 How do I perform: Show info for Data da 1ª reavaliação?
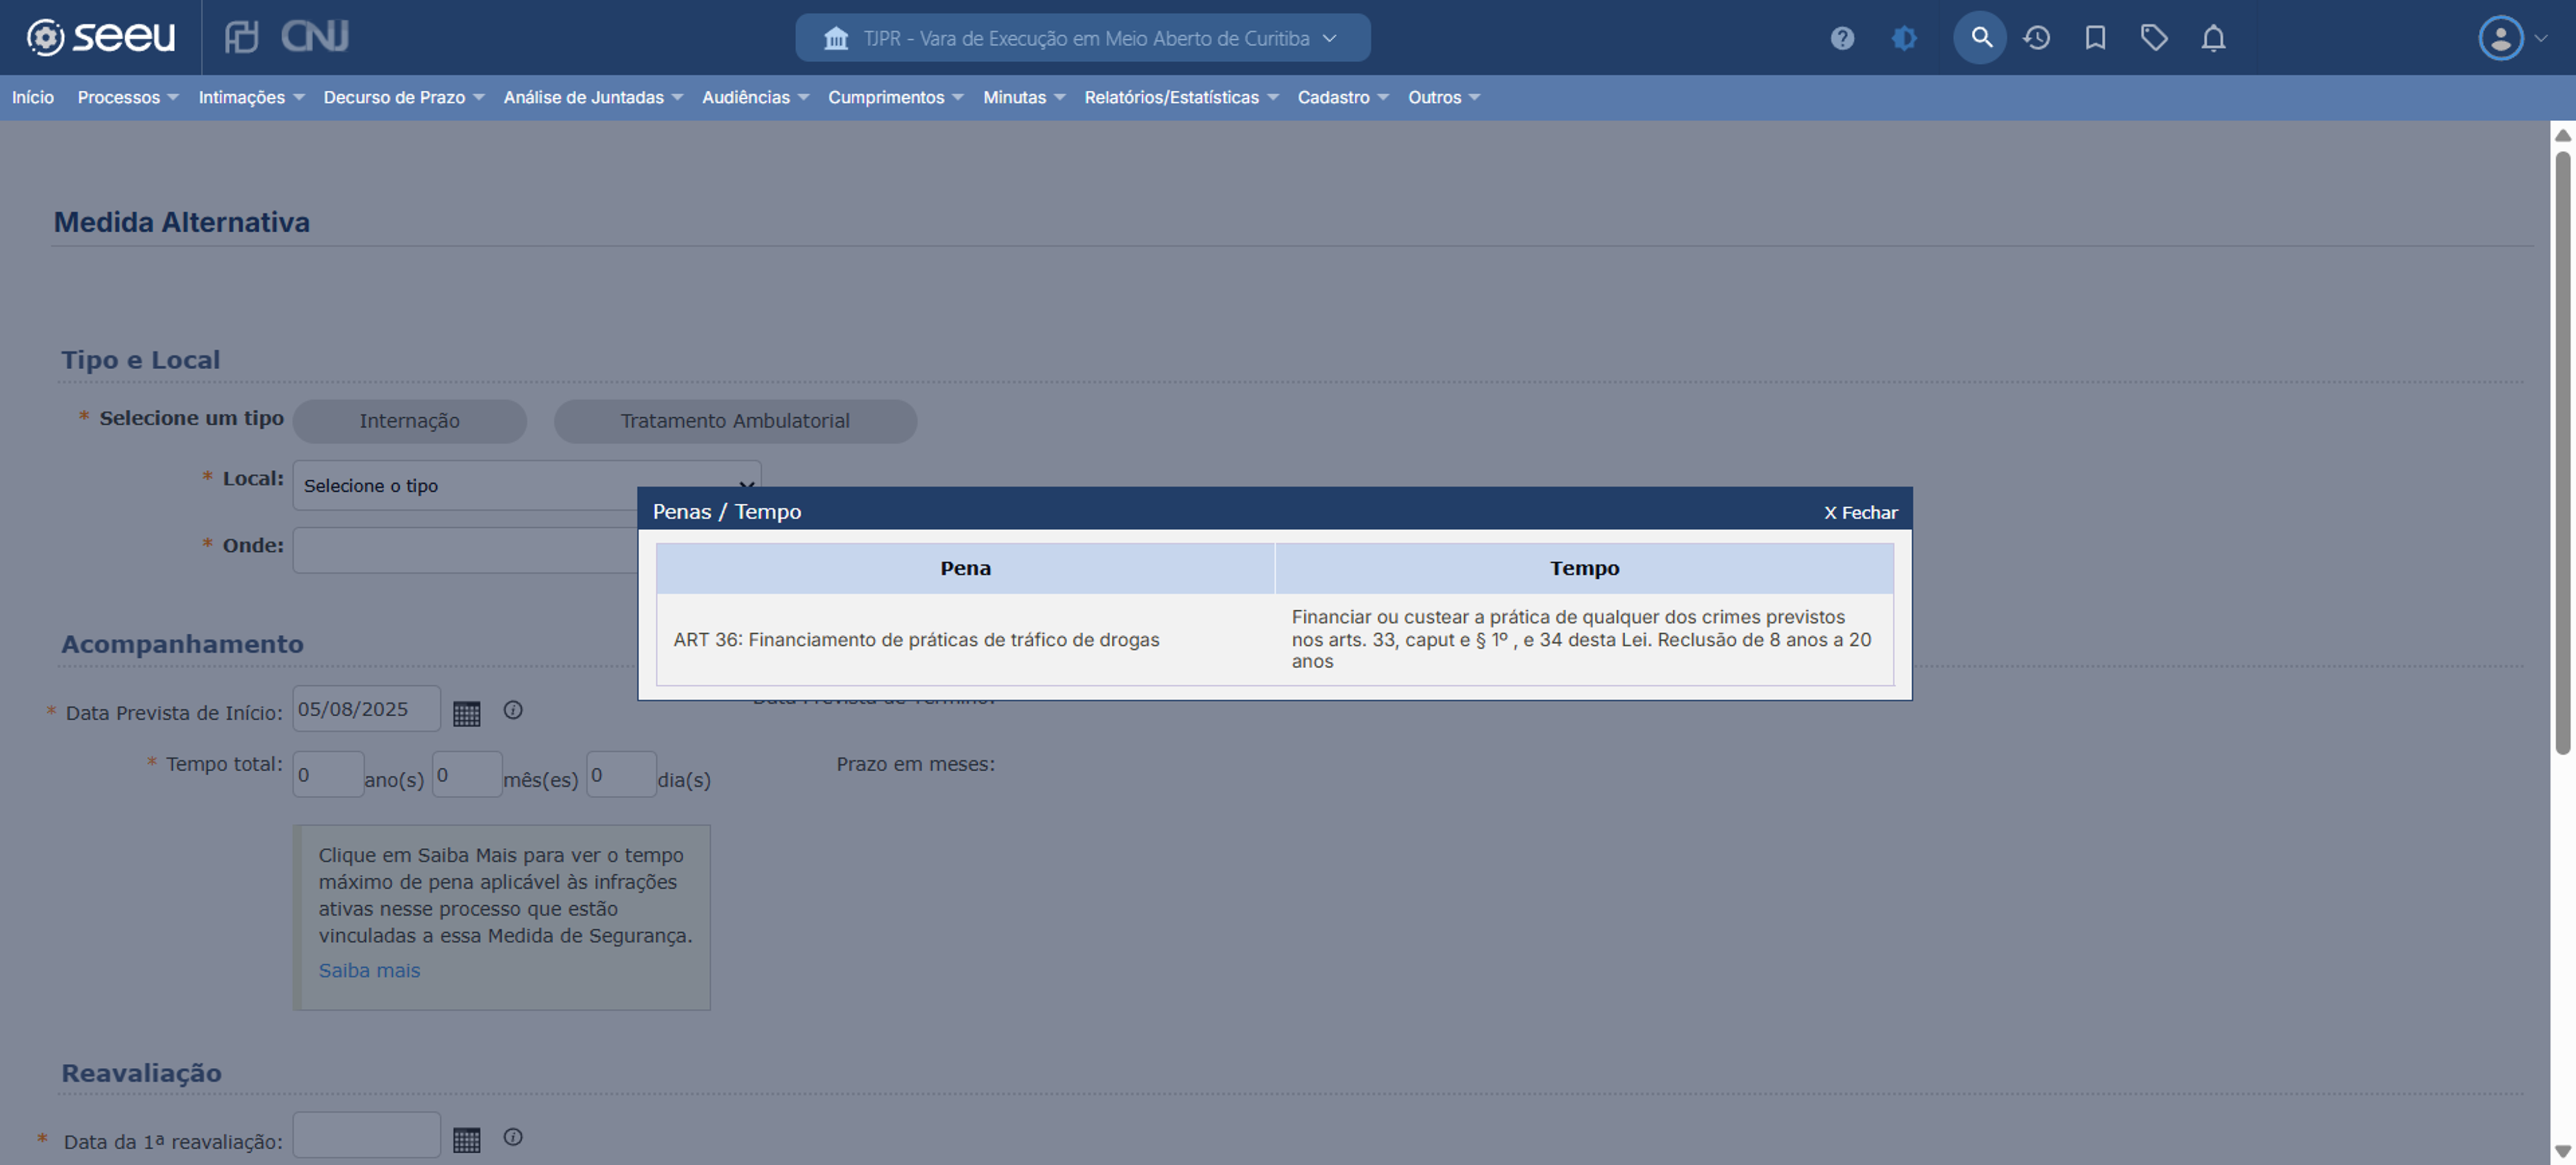513,1137
